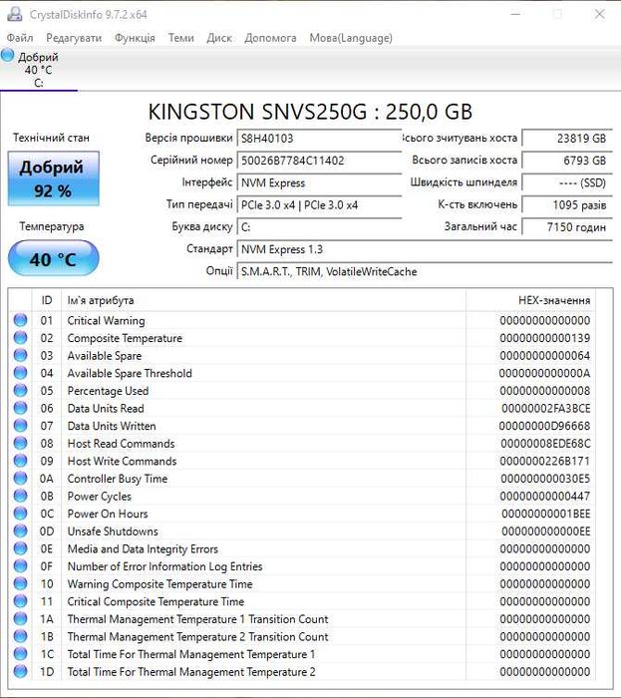621x698 pixels.
Task: Click the ID cell 0A
Action: [47, 479]
